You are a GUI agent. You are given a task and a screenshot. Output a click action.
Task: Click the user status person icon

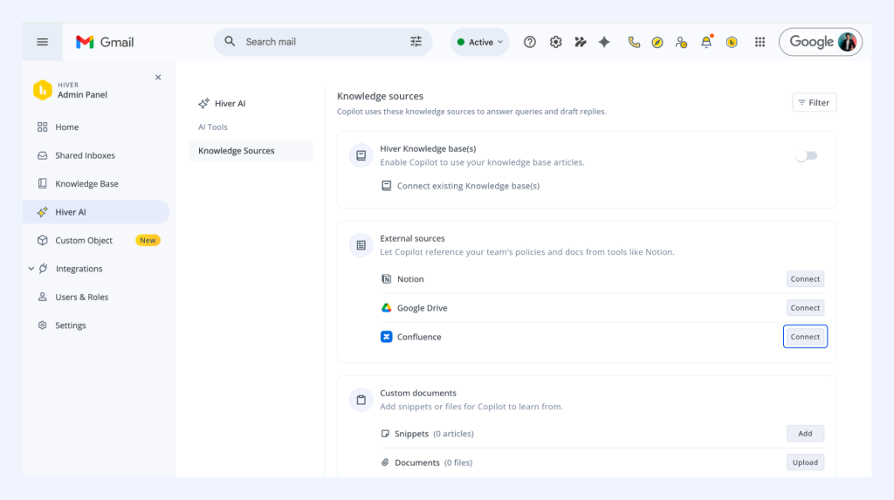tap(681, 42)
